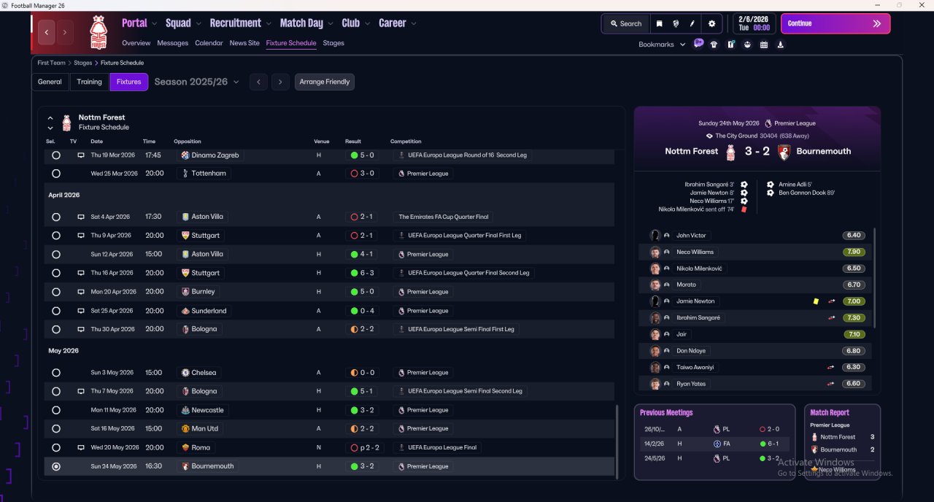Click player profile icon next to John Victor
Screen dimensions: 934x502
[x=667, y=236]
